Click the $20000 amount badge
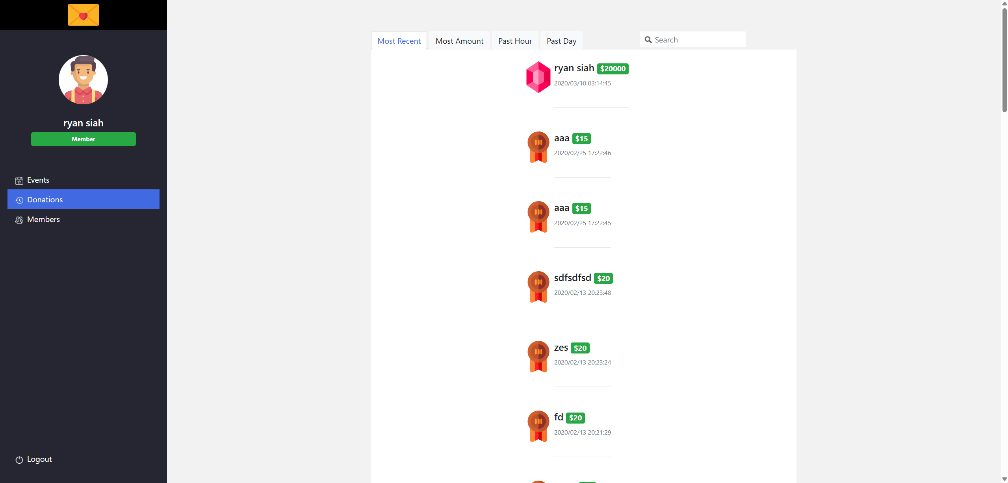The image size is (1008, 483). 613,69
